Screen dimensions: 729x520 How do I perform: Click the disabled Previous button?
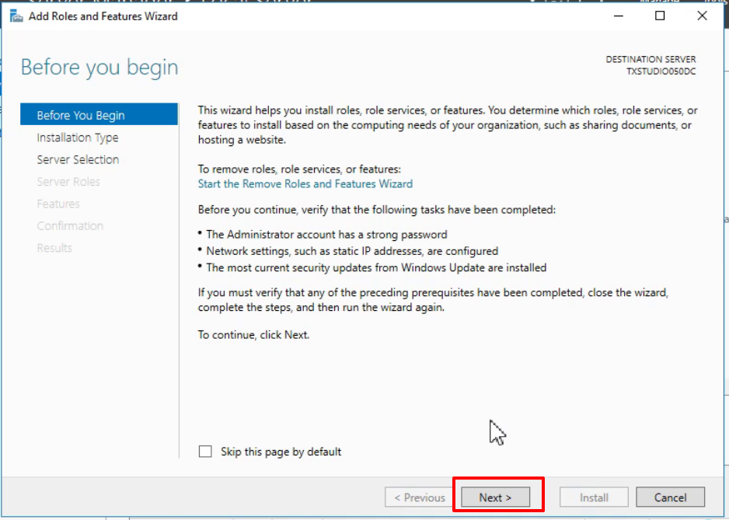pyautogui.click(x=419, y=497)
